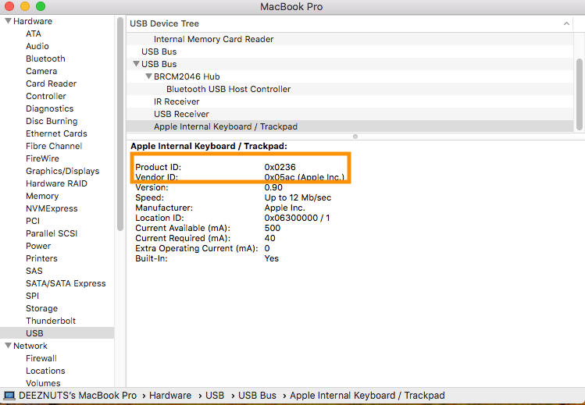Select SPI in the sidebar
Screen dimensions: 585x405
coord(33,296)
